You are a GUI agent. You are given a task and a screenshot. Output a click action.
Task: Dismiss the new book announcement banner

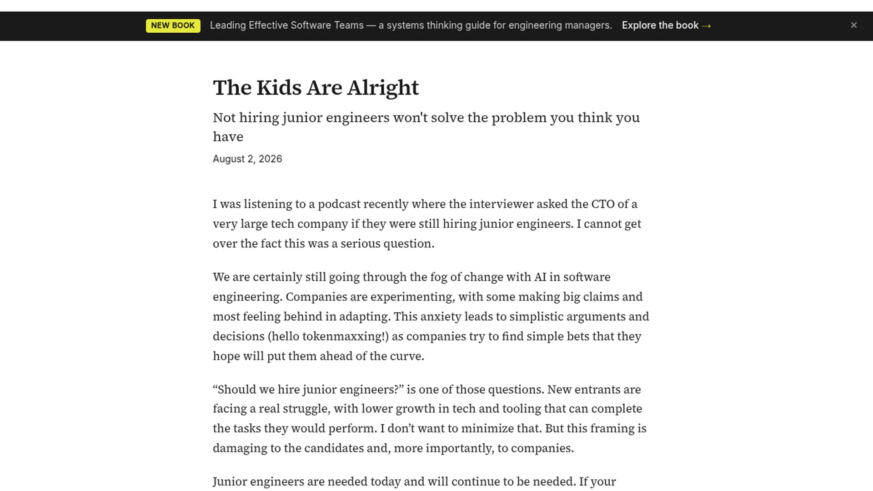853,25
